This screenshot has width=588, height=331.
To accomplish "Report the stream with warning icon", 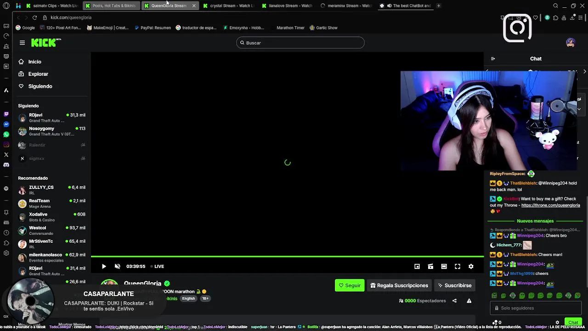I will [x=469, y=301].
